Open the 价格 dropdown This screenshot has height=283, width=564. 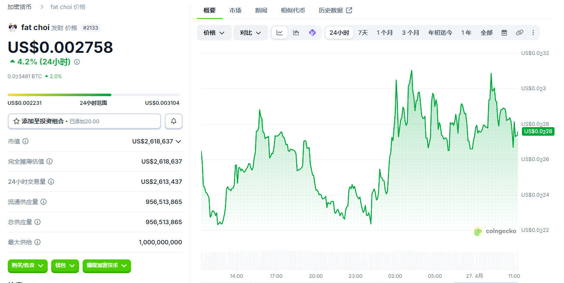(x=214, y=33)
